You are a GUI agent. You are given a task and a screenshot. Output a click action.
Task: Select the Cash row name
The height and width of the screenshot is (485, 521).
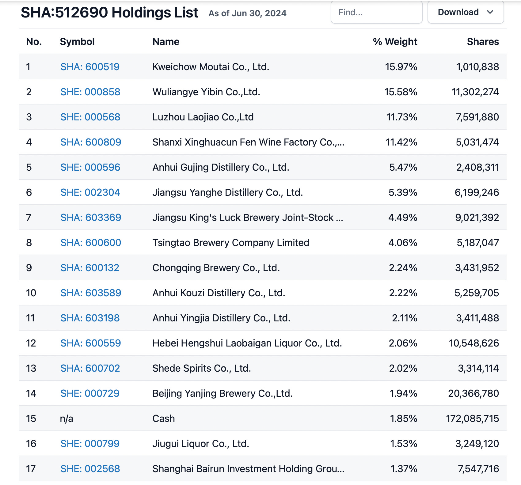tap(164, 419)
